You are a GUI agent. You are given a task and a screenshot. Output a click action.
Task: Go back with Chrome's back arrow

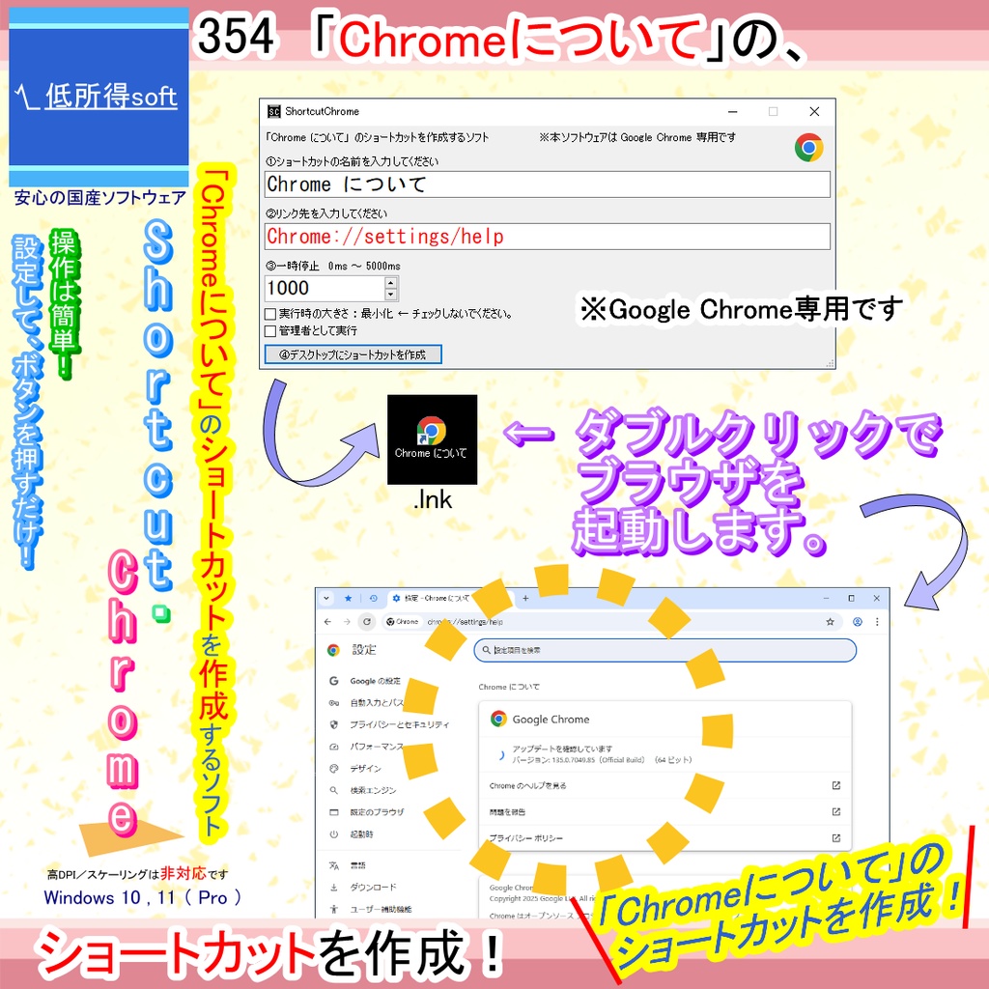click(327, 621)
